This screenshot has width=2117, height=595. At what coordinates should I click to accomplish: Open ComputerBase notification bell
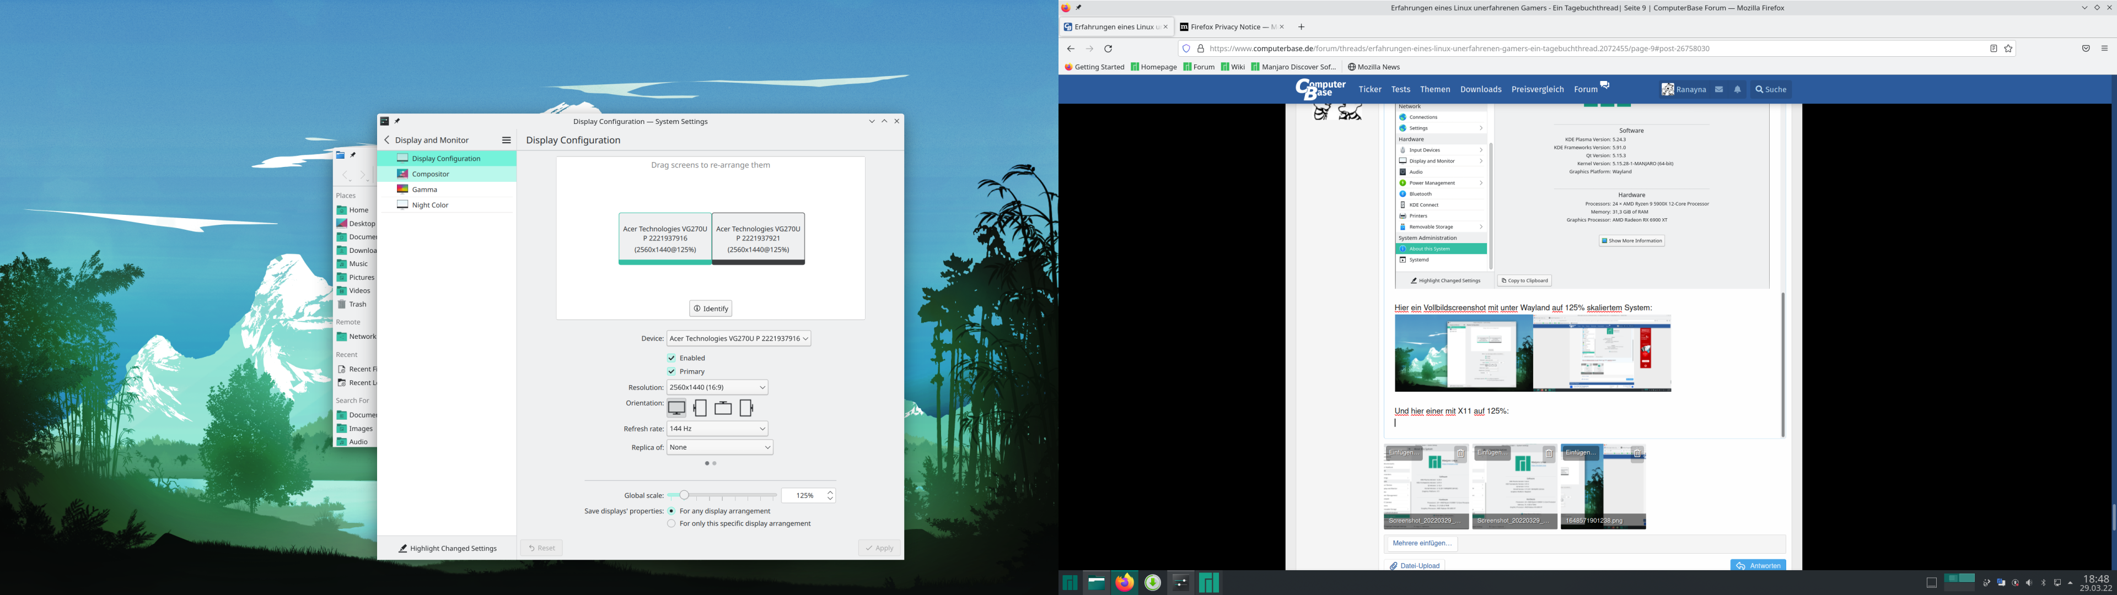(x=1737, y=90)
